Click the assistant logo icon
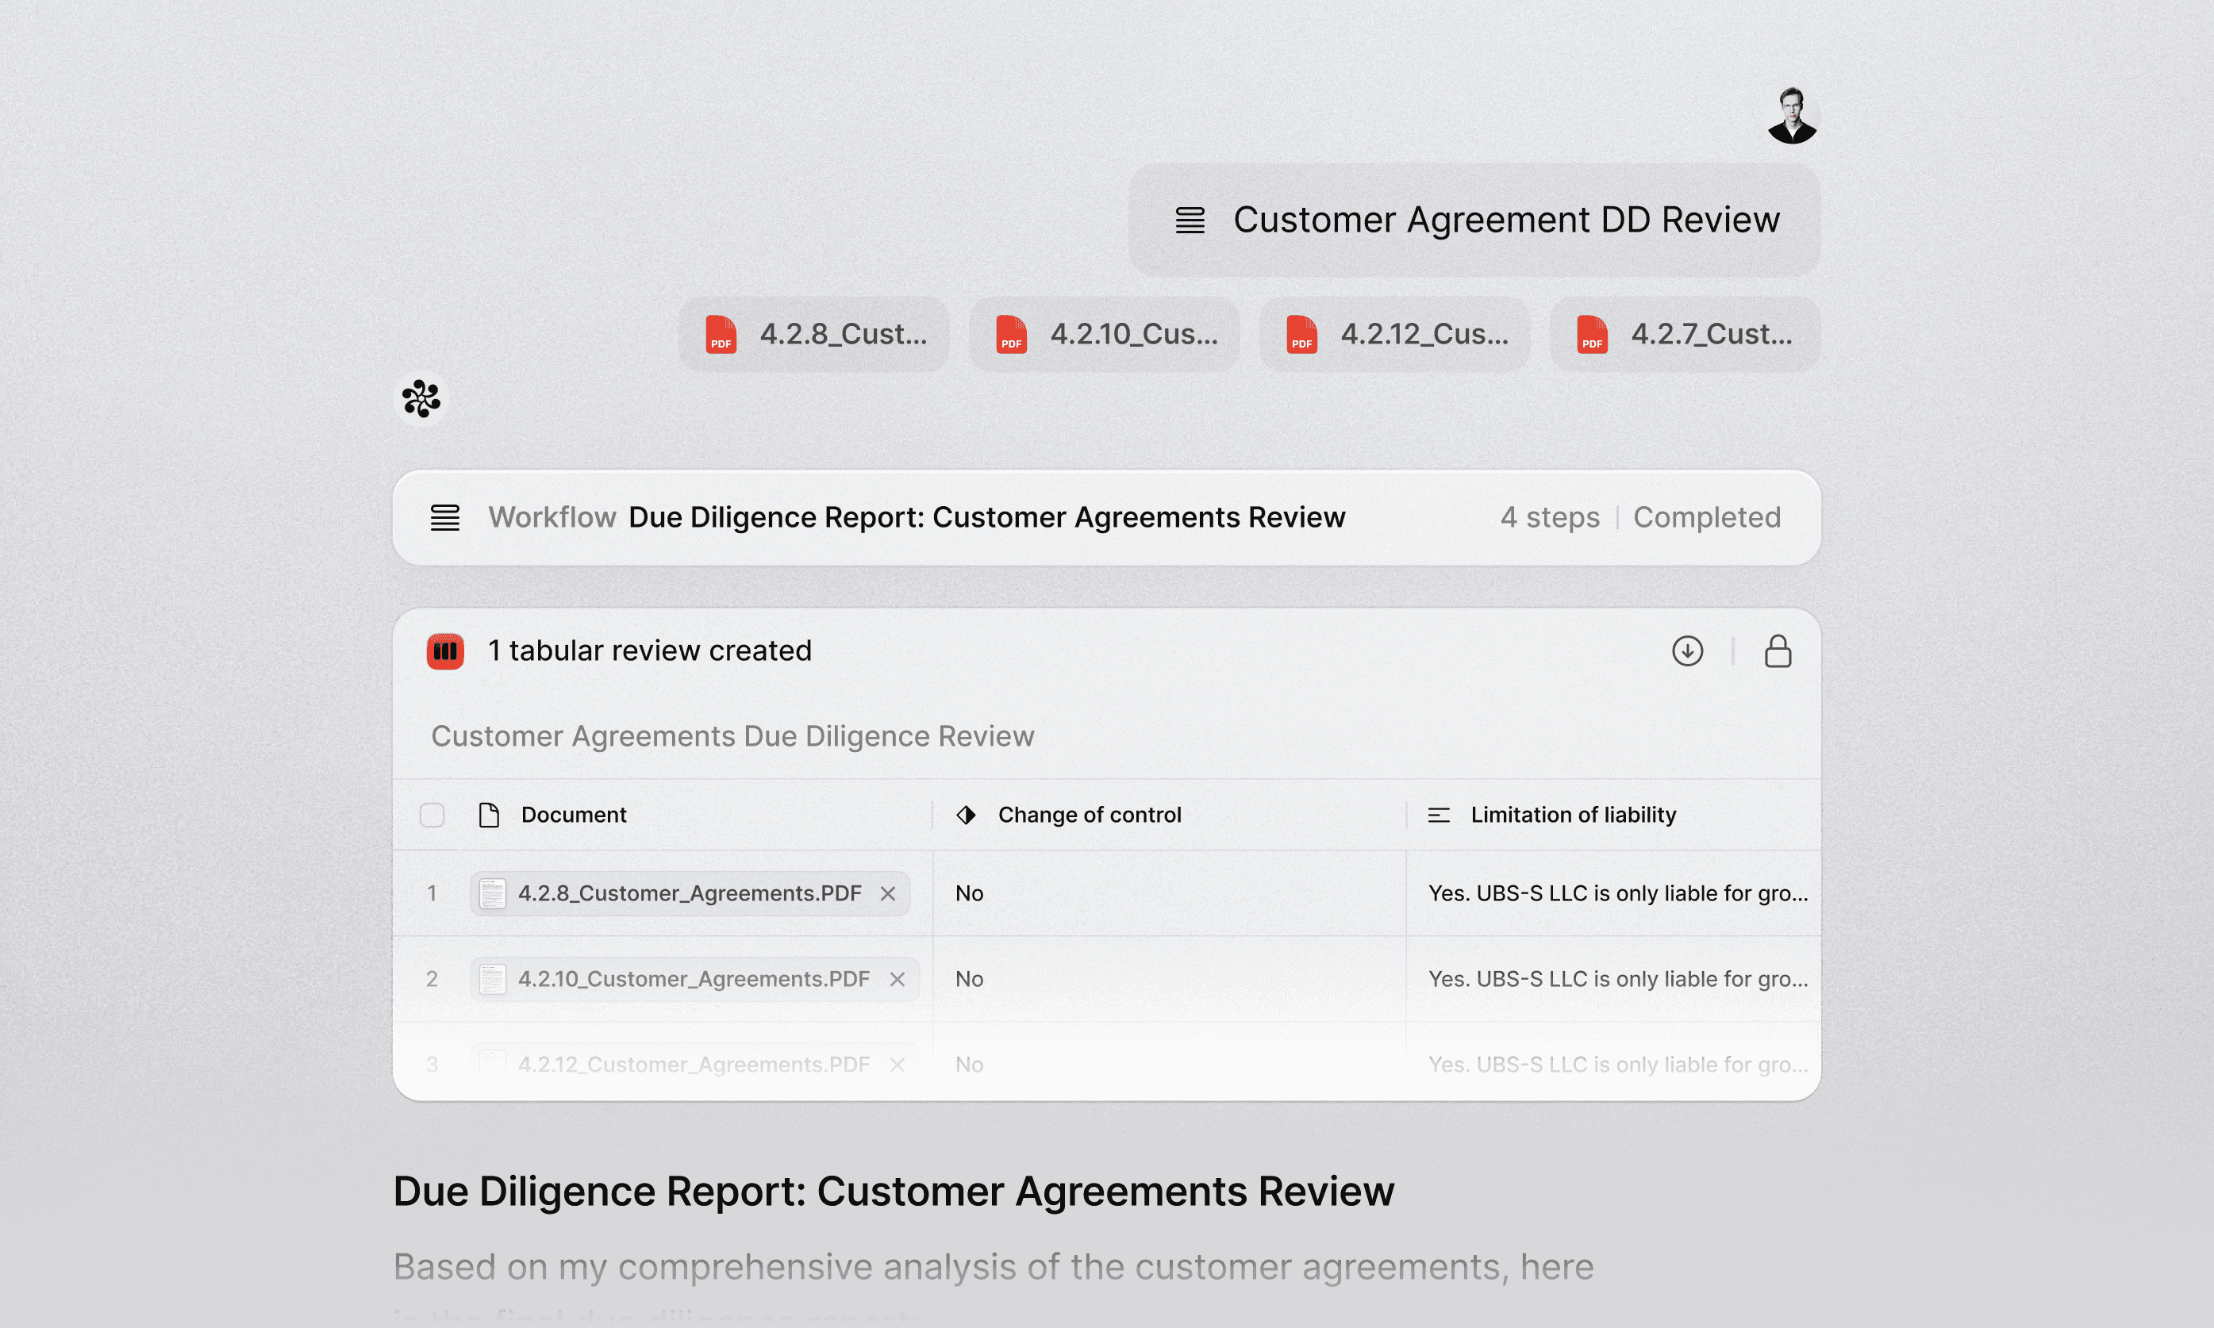 [x=421, y=398]
